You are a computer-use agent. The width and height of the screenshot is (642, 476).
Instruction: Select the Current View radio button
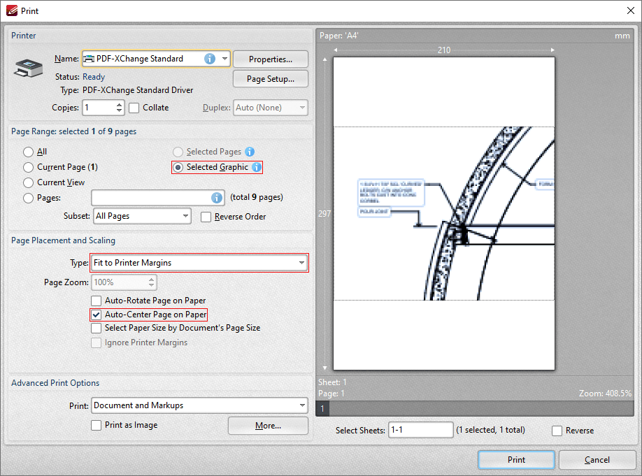pos(28,182)
